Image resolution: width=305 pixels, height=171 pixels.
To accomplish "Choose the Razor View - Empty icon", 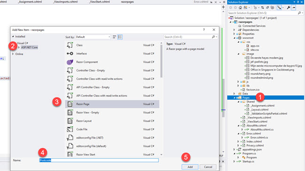I will coord(70,112).
